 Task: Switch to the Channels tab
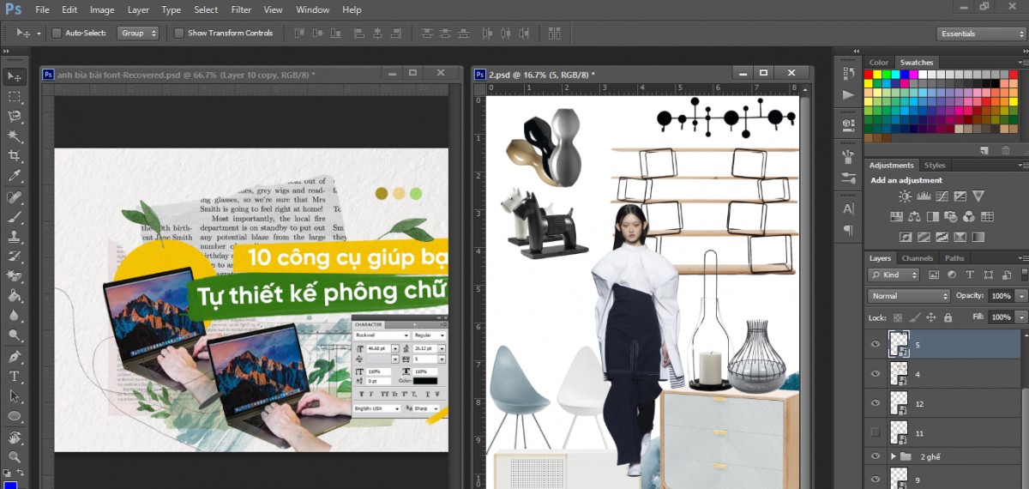[917, 258]
